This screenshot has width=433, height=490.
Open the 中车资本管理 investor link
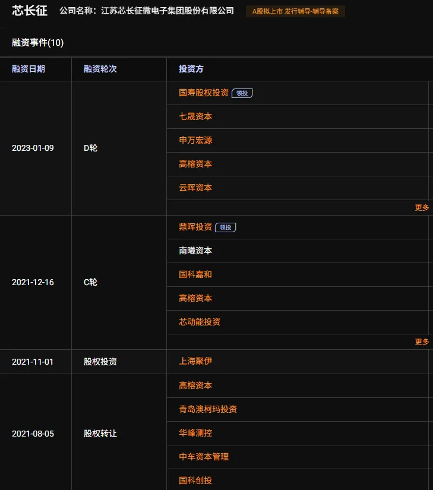[x=204, y=457]
